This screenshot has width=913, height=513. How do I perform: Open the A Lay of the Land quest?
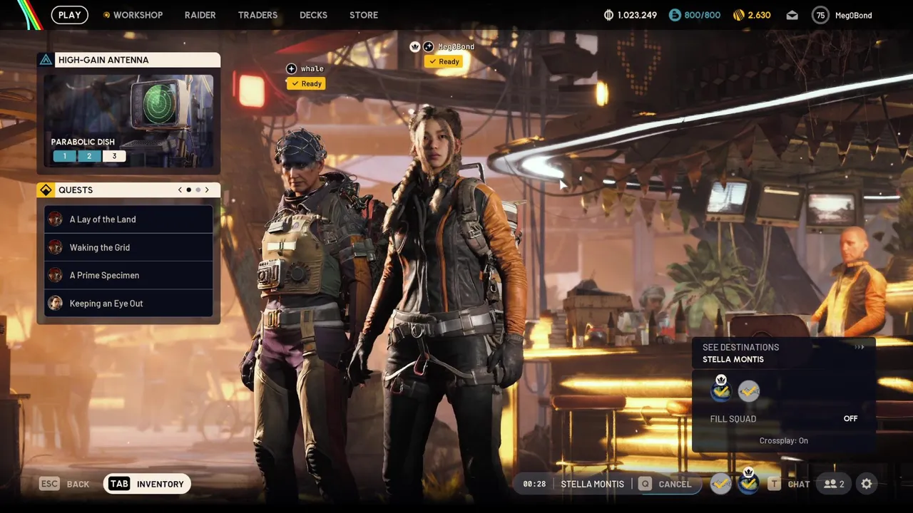click(x=128, y=219)
